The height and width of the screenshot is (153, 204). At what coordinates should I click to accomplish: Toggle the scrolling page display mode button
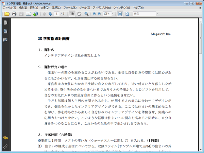[x=120, y=14]
